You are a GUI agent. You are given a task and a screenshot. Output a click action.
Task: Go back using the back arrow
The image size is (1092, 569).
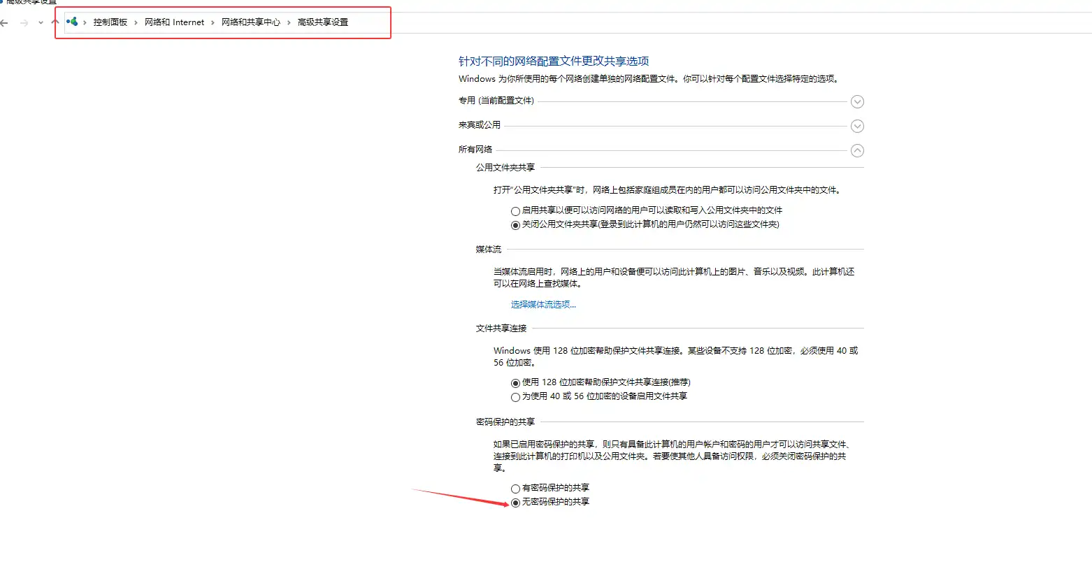(x=4, y=22)
